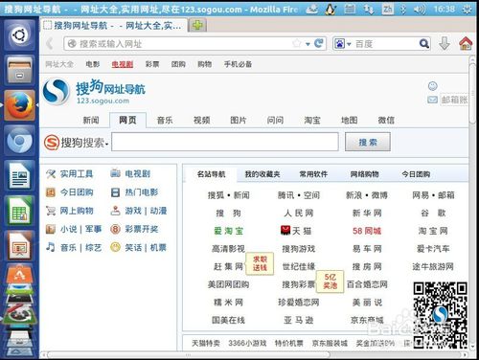Select the 常用软件 tab

pos(313,174)
